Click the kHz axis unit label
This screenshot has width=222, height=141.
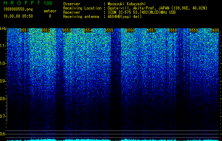point(3,29)
